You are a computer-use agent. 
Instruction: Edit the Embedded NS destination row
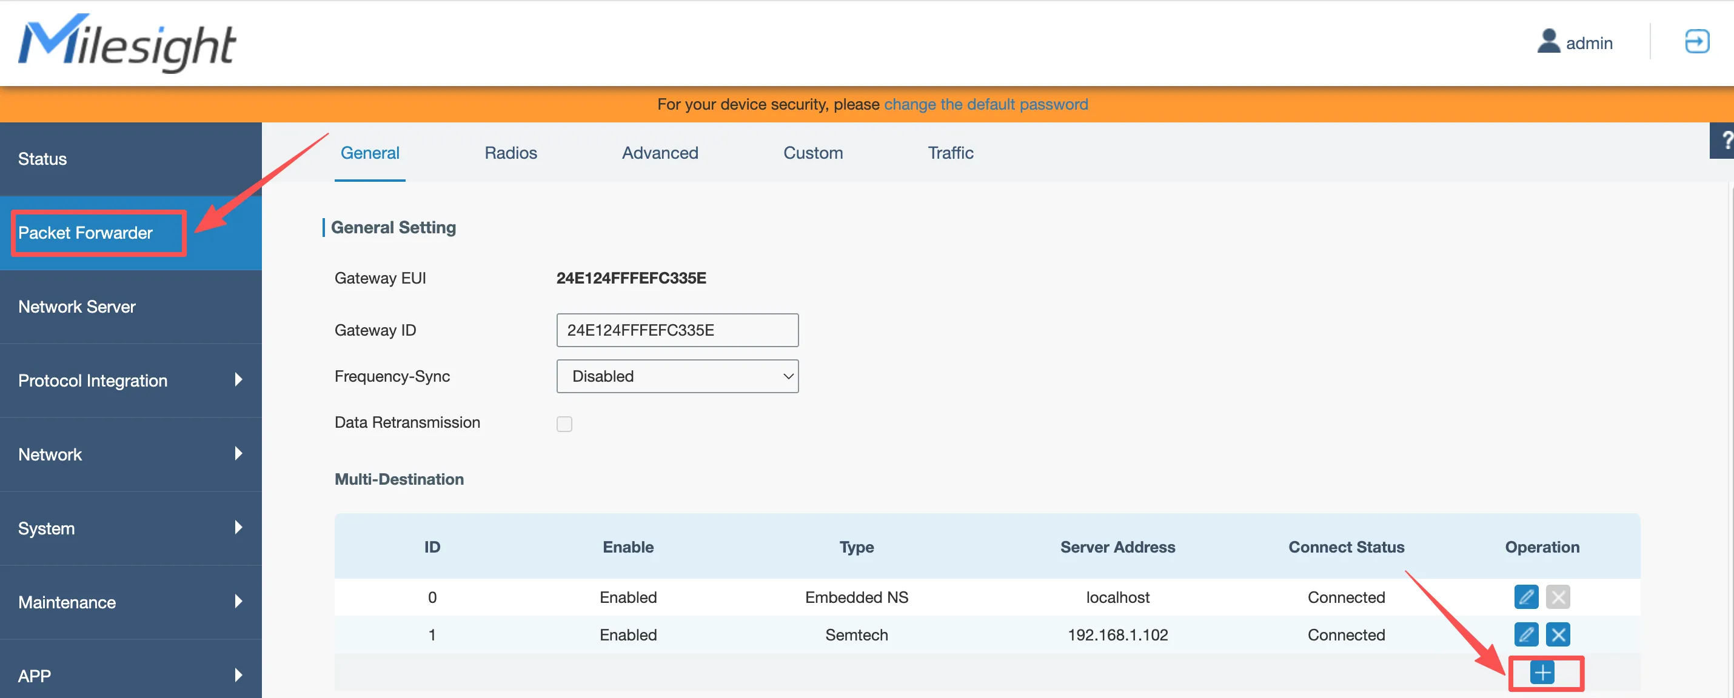click(x=1525, y=596)
